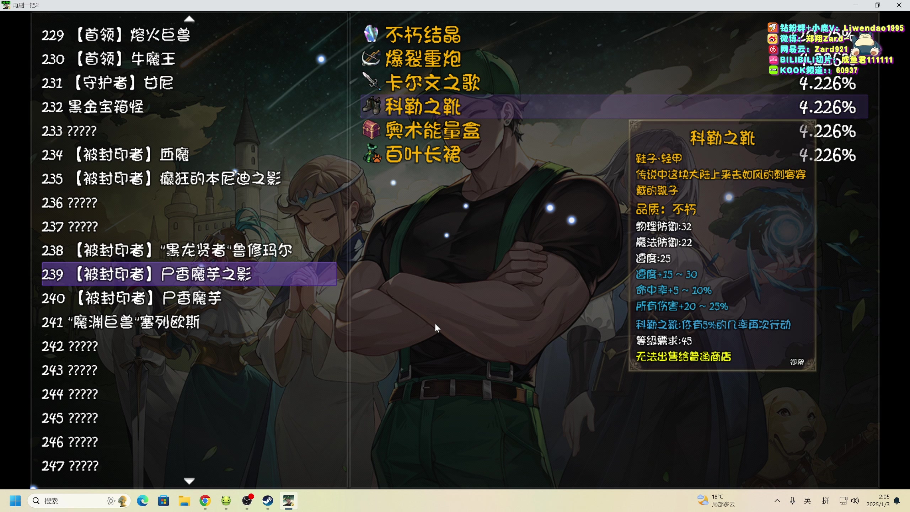Viewport: 910px width, 512px height.
Task: Open the network tray icon
Action: tap(843, 501)
